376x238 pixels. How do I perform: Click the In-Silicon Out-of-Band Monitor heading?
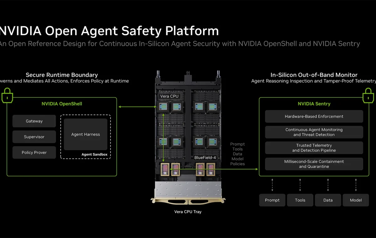314,75
